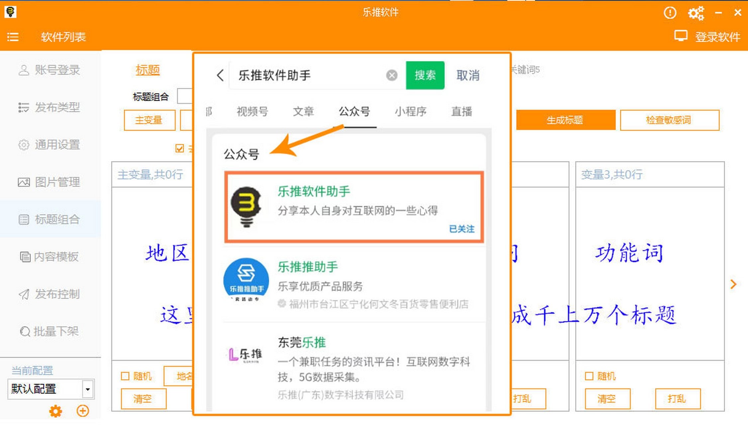Open the info alert icon in title bar

pos(670,13)
